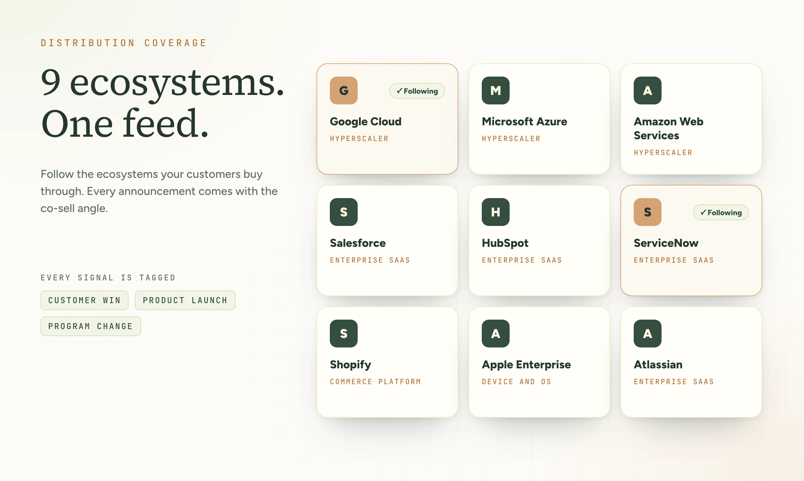The width and height of the screenshot is (804, 481).
Task: Open the Atlassian card title
Action: pyautogui.click(x=658, y=365)
